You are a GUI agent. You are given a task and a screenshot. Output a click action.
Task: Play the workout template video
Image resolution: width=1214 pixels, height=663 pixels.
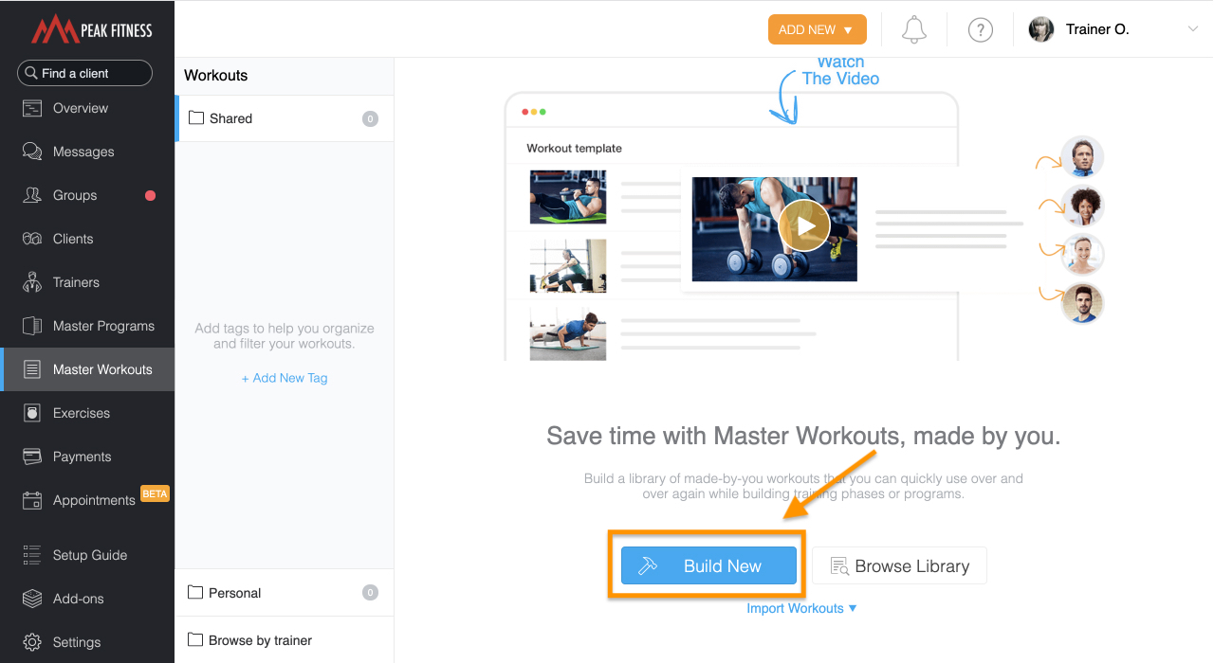click(x=804, y=226)
